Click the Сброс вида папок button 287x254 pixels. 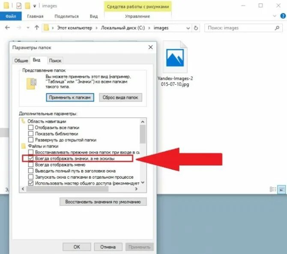(x=120, y=97)
